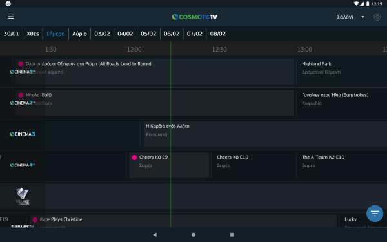Select the 06/02 date tab
Image resolution: width=387 pixels, height=242 pixels.
[172, 34]
